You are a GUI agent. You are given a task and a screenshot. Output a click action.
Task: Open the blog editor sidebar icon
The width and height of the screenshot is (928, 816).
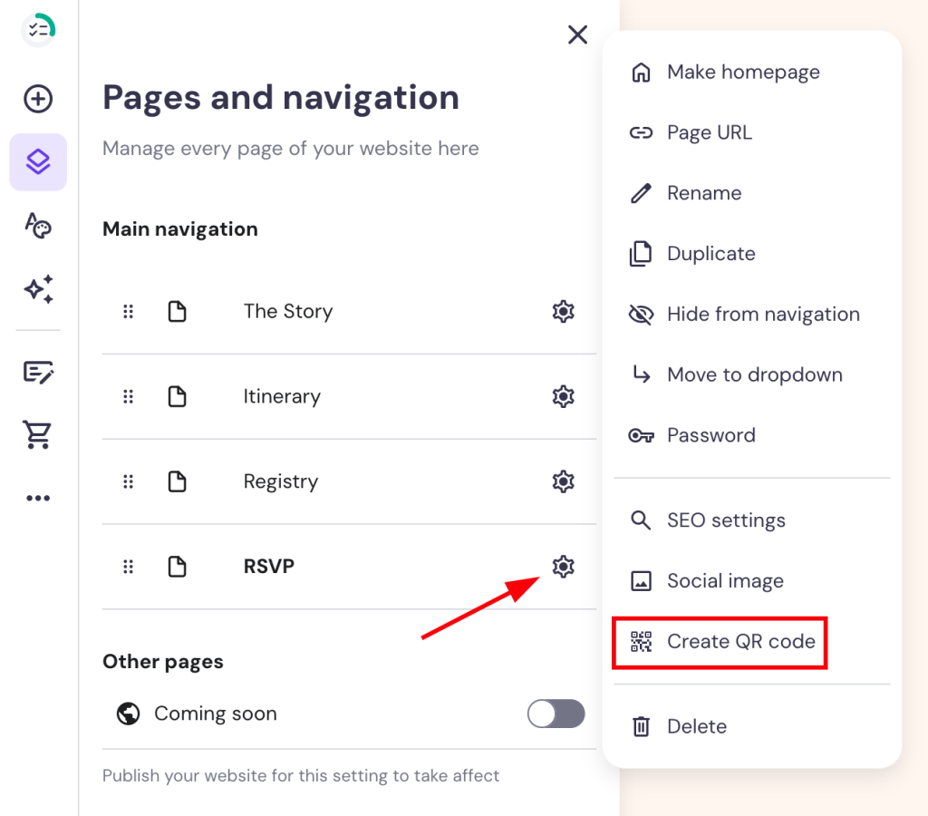(37, 373)
